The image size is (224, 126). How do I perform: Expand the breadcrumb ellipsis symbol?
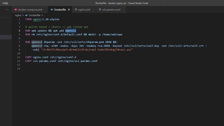coord(44,15)
